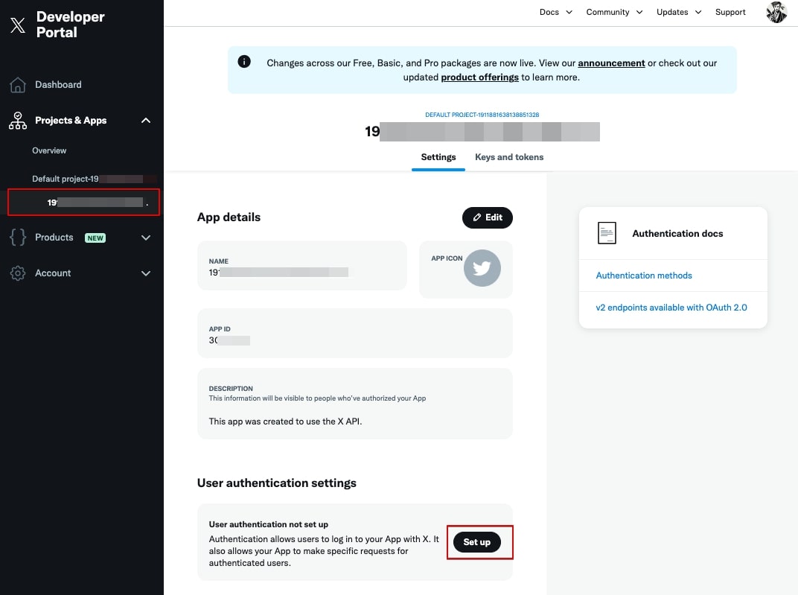Open v2 endpoints available with OAuth 2.0
Viewport: 798px width, 595px height.
click(x=671, y=308)
